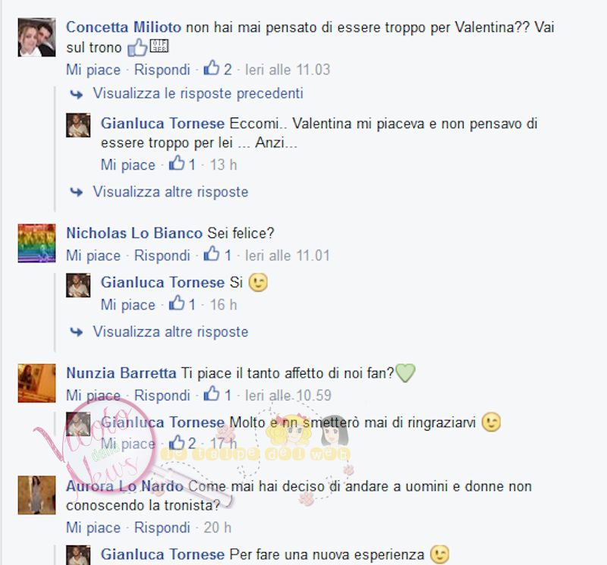Screen dimensions: 607x565
Task: Click the thumbs-up icon on Gianluca's 'Si' reply
Action: coord(177,303)
